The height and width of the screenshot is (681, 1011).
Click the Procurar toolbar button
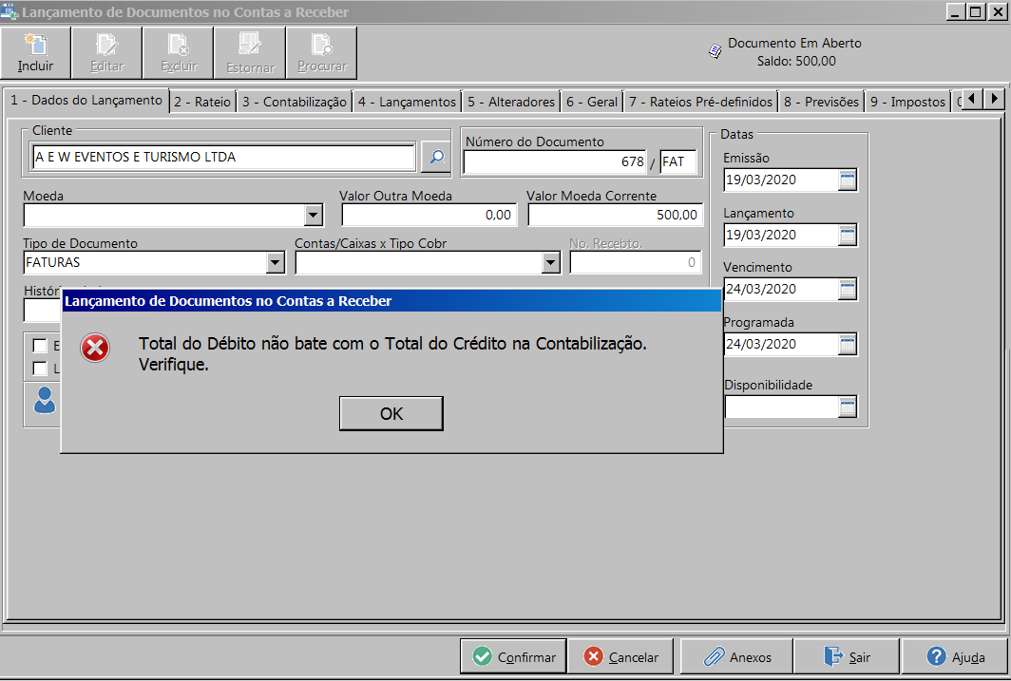[x=322, y=53]
